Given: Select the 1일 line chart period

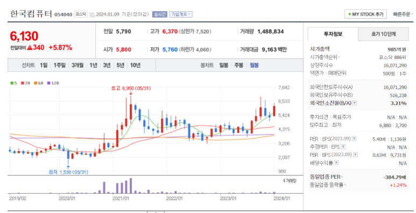Looking at the screenshot, I should (44, 65).
